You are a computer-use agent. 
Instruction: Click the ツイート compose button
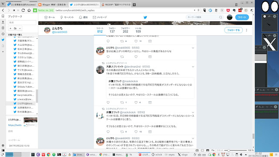click(x=242, y=17)
